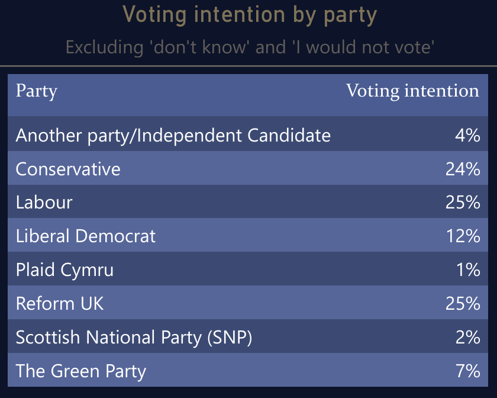This screenshot has width=497, height=398.
Task: Click the 24% Conservative value
Action: point(463,169)
